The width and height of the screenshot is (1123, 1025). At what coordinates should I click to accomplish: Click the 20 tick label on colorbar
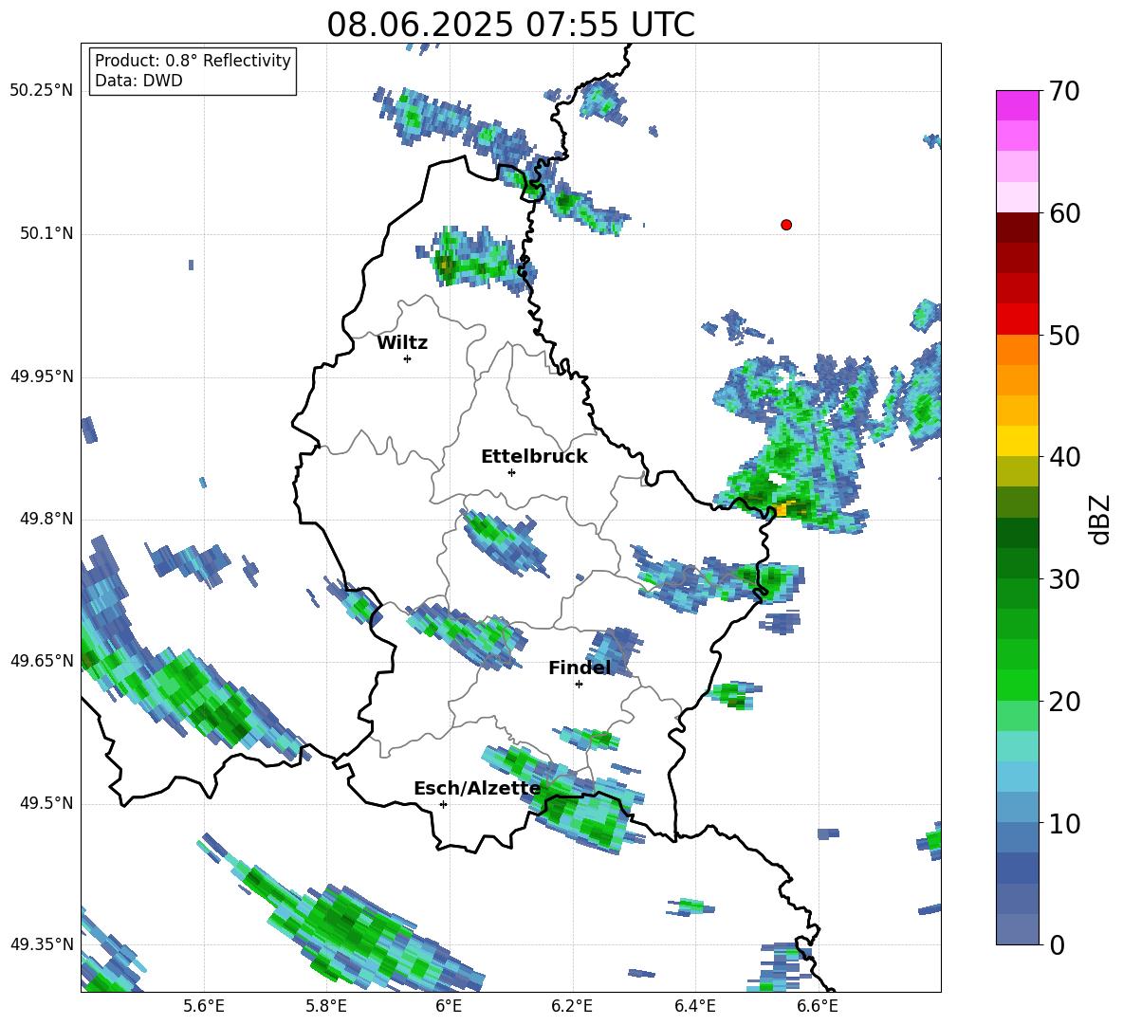(x=1064, y=702)
